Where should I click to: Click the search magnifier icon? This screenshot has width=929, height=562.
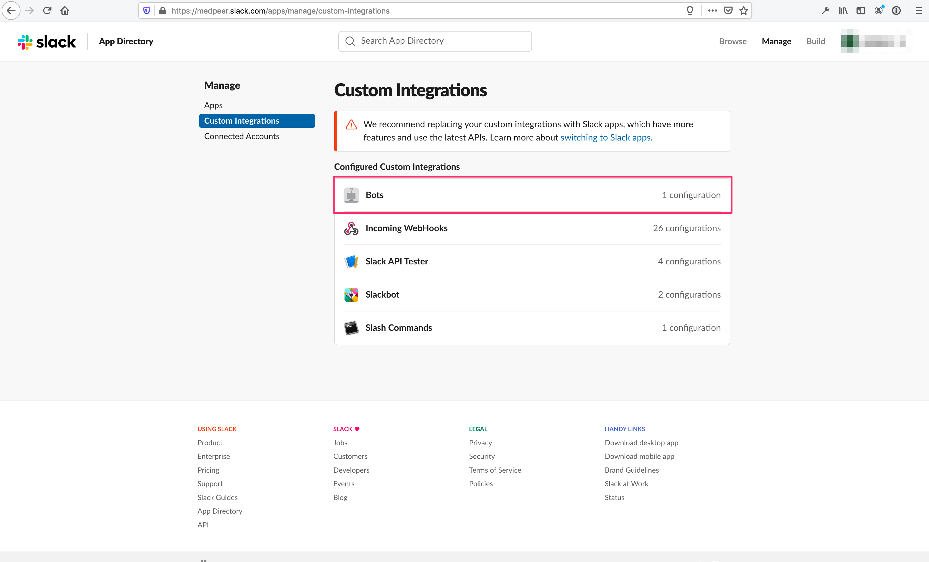[x=350, y=41]
